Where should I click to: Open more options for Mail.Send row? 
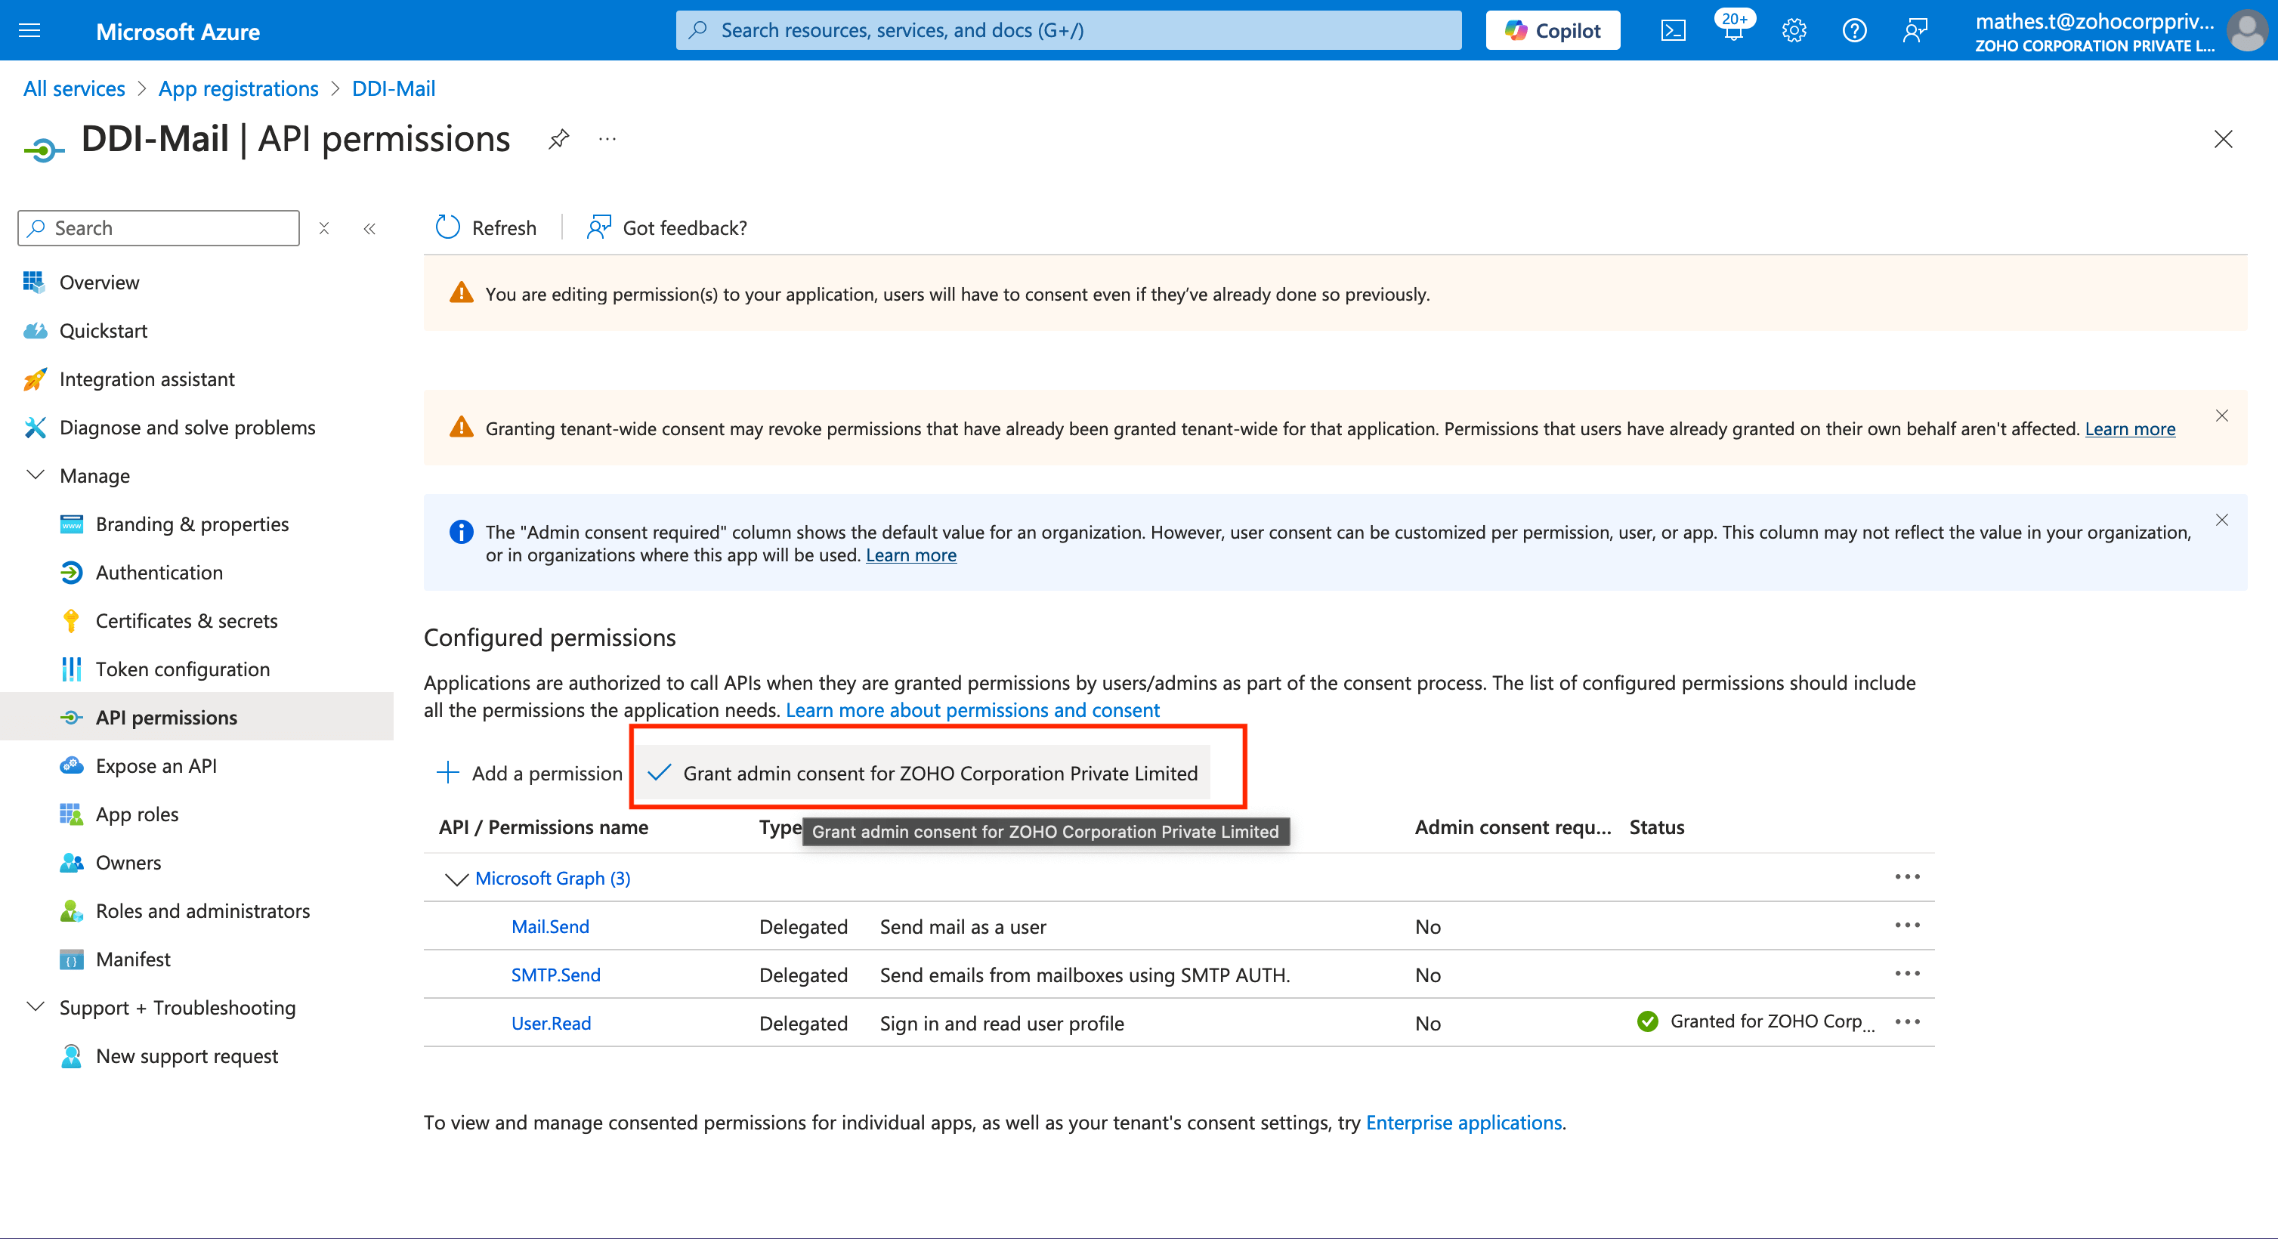[x=1908, y=925]
